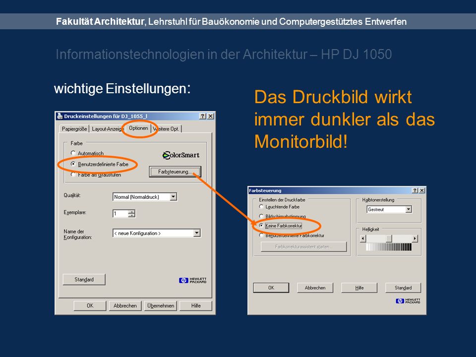This screenshot has height=357, width=476.
Task: Click help question mark in Druckeinstellungen title bar
Action: 203,116
